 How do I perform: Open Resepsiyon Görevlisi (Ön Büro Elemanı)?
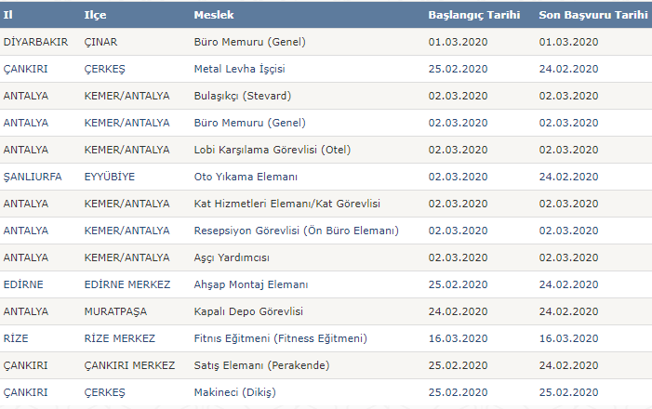[296, 231]
